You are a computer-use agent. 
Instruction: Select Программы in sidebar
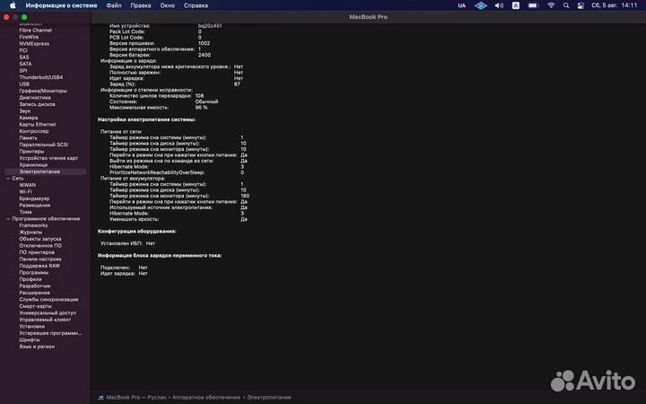point(33,273)
